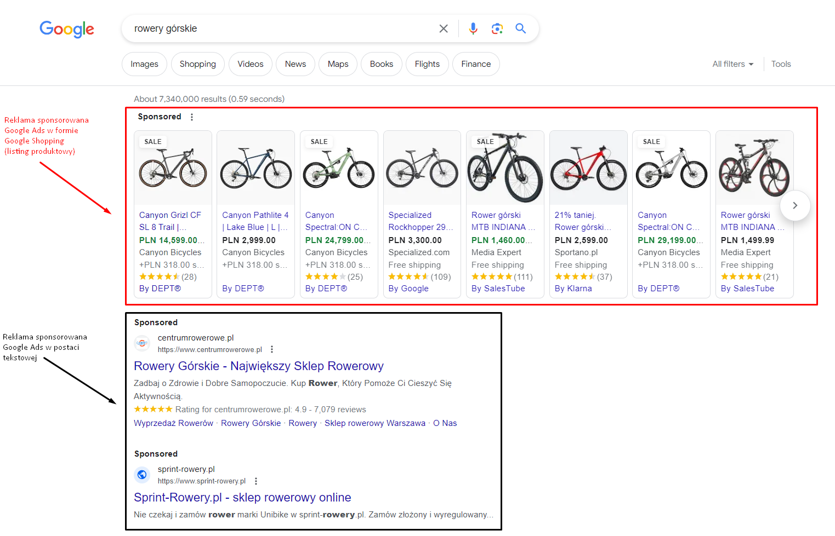
Task: Show next products with carousel arrow
Action: coord(795,205)
